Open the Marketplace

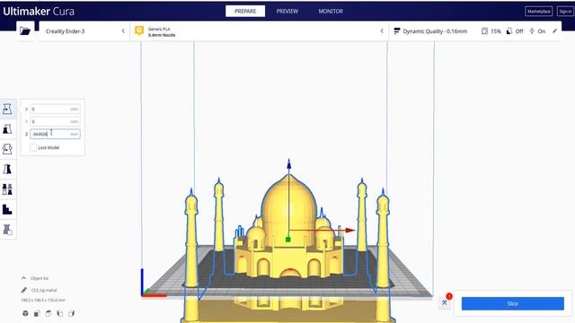539,12
